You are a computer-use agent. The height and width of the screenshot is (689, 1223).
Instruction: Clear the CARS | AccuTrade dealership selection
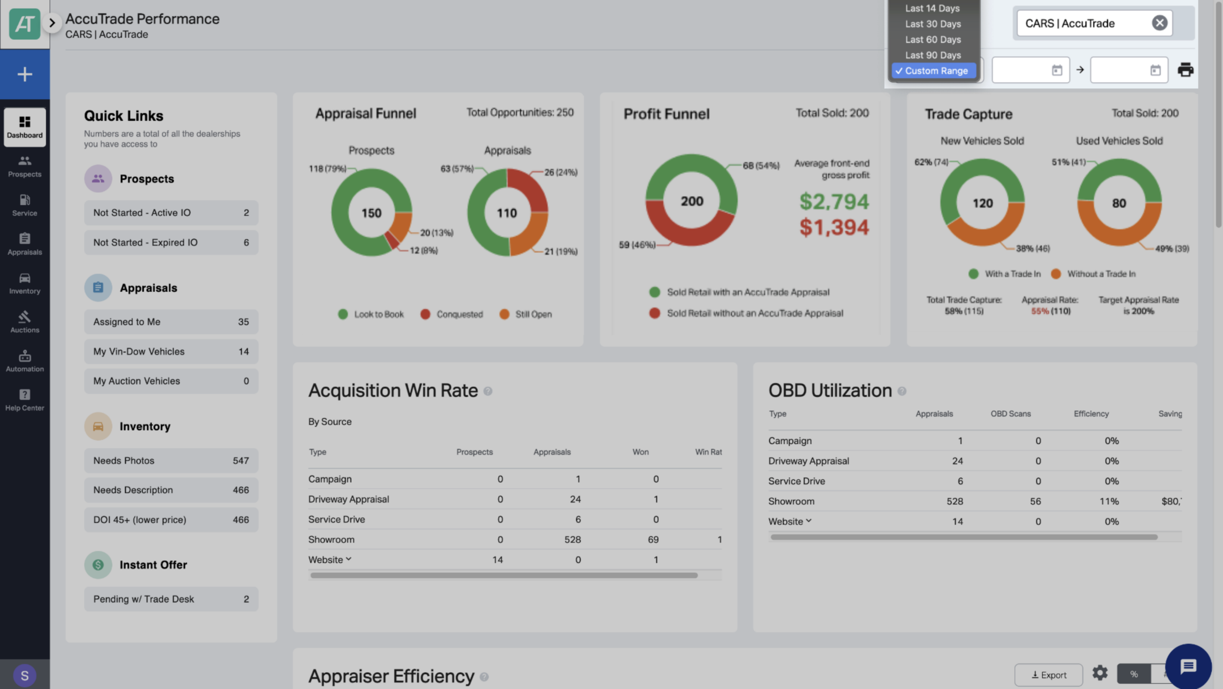click(1159, 23)
